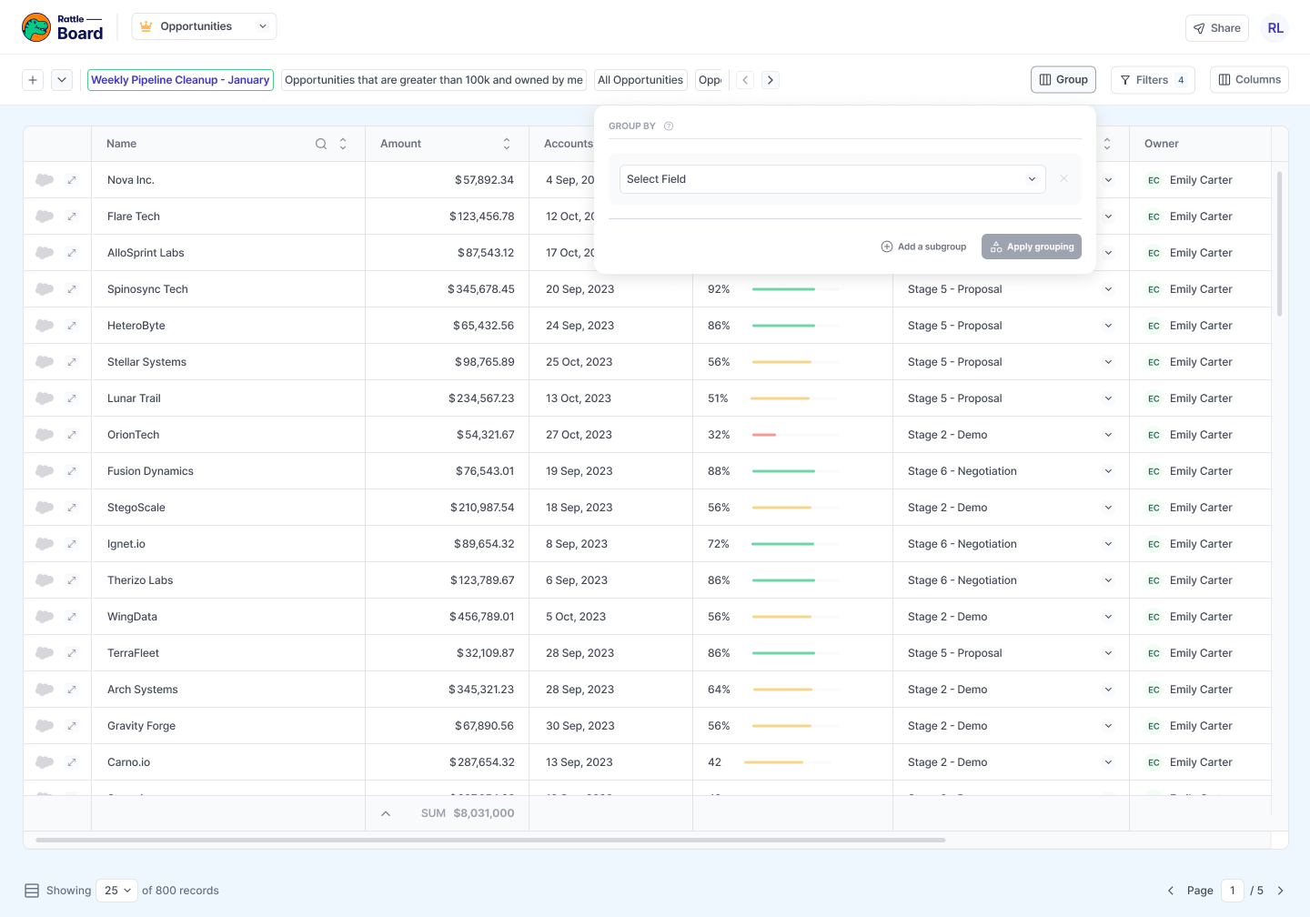
Task: Remove grouping field with X icon
Action: pyautogui.click(x=1063, y=179)
